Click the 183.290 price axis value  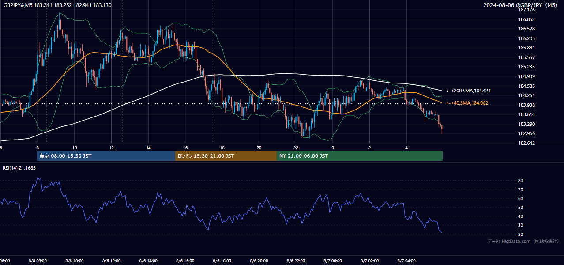pos(526,124)
